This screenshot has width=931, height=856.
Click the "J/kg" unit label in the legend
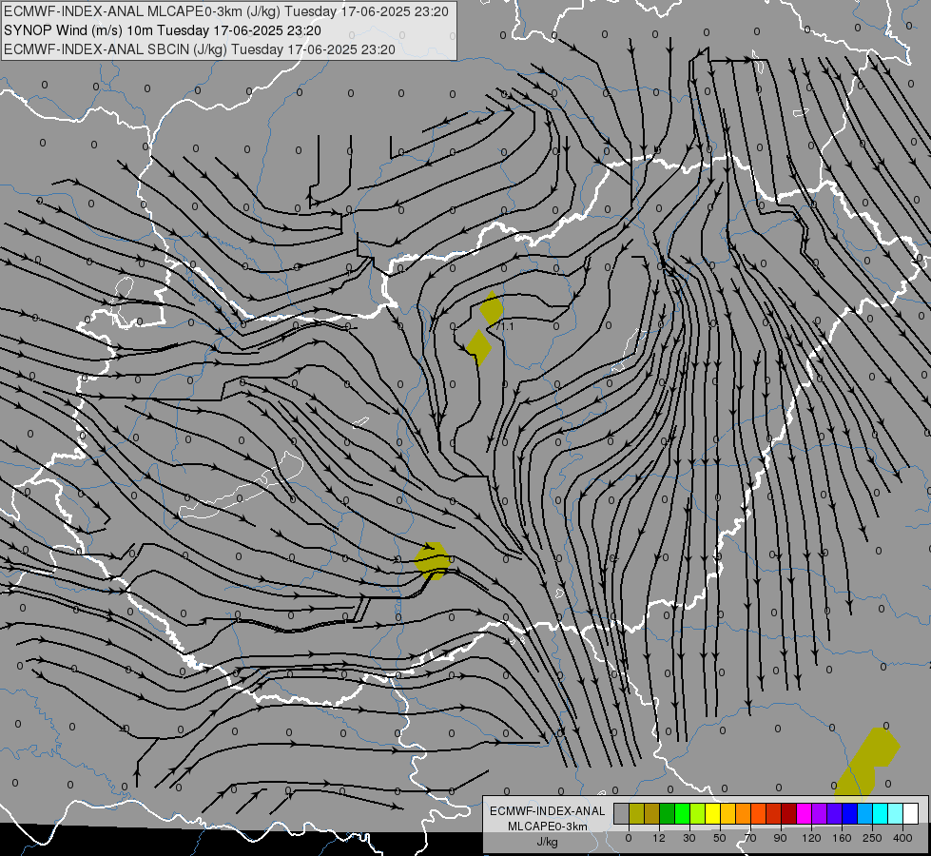[x=547, y=842]
